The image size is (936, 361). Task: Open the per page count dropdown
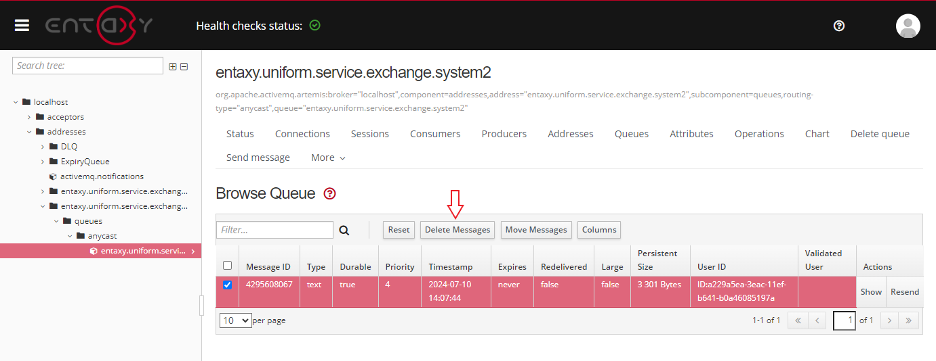(x=235, y=320)
